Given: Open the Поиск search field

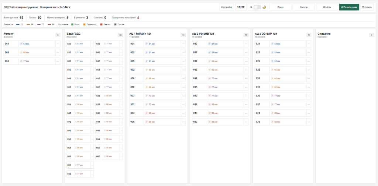Looking at the screenshot, I should [280, 7].
